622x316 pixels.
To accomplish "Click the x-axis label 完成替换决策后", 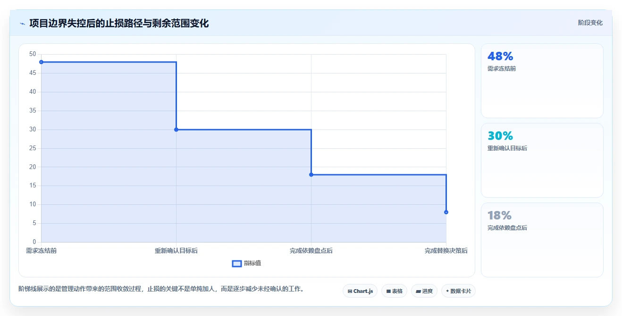I will click(446, 251).
